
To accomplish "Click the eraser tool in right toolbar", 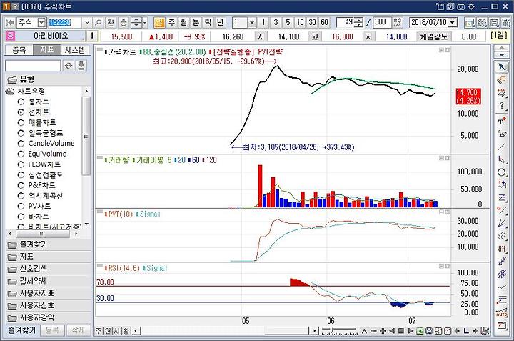I will (x=501, y=93).
